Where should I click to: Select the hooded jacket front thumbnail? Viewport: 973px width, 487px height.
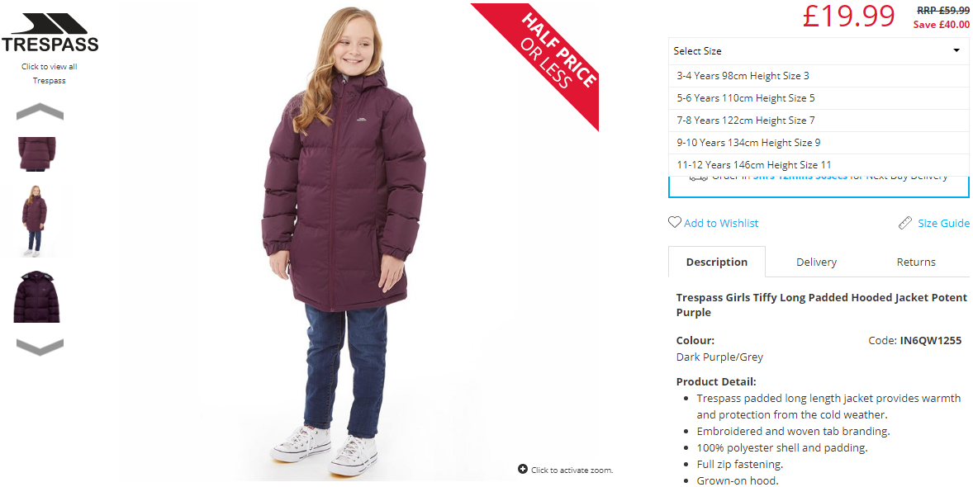(36, 296)
